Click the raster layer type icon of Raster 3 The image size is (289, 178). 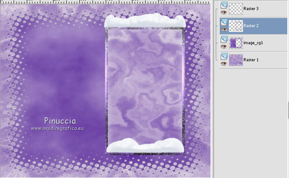[x=224, y=5]
